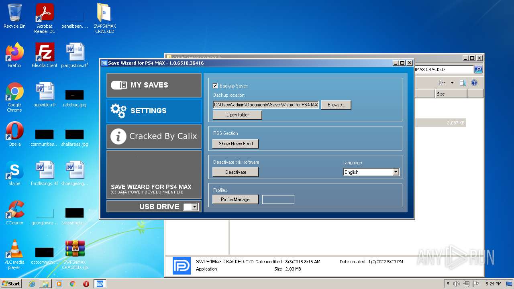Open the Profile Manager
This screenshot has width=514, height=289.
pos(236,199)
